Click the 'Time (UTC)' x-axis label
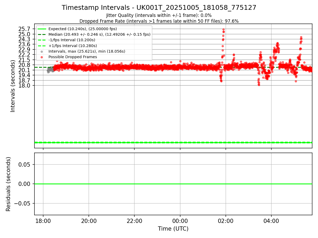 coord(173,229)
